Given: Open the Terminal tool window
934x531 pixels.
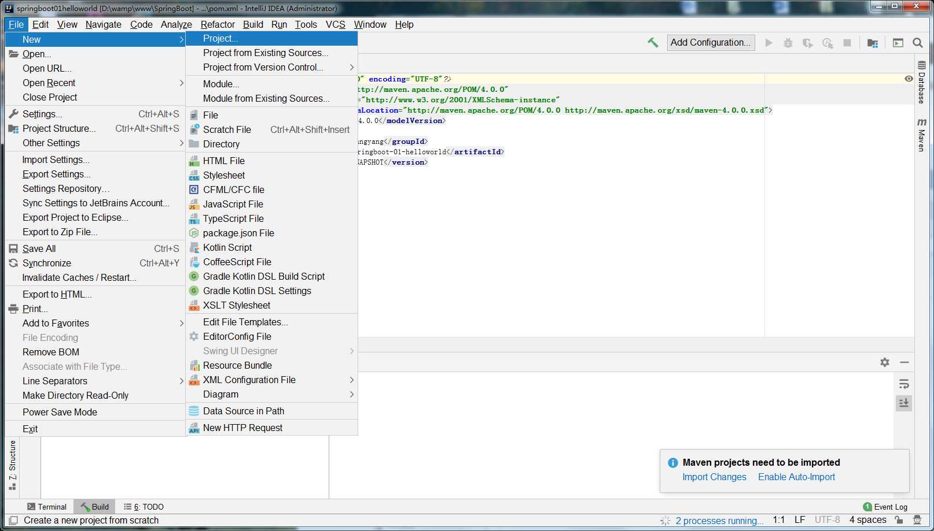Looking at the screenshot, I should (x=47, y=507).
